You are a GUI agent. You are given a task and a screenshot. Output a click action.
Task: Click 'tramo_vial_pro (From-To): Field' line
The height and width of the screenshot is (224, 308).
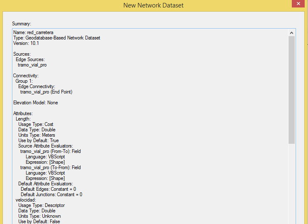point(50,151)
